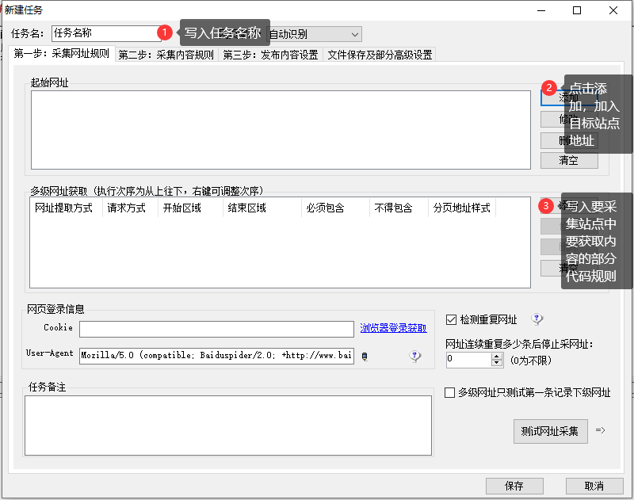634x500 pixels.
Task: Click red step 3 badge
Action: pyautogui.click(x=546, y=206)
